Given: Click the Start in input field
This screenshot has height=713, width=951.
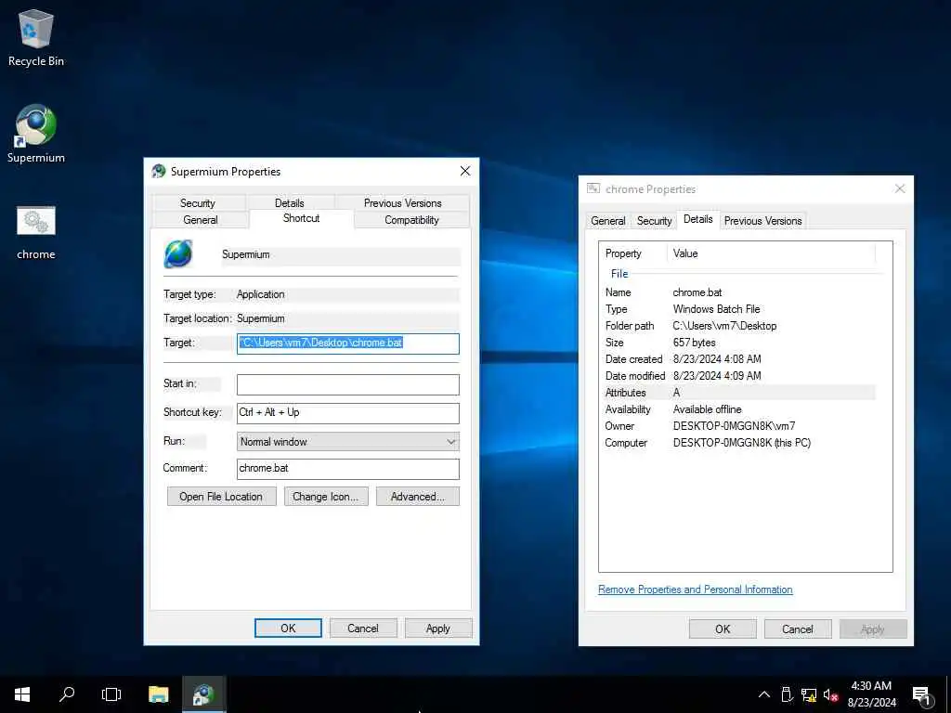Looking at the screenshot, I should (x=348, y=384).
